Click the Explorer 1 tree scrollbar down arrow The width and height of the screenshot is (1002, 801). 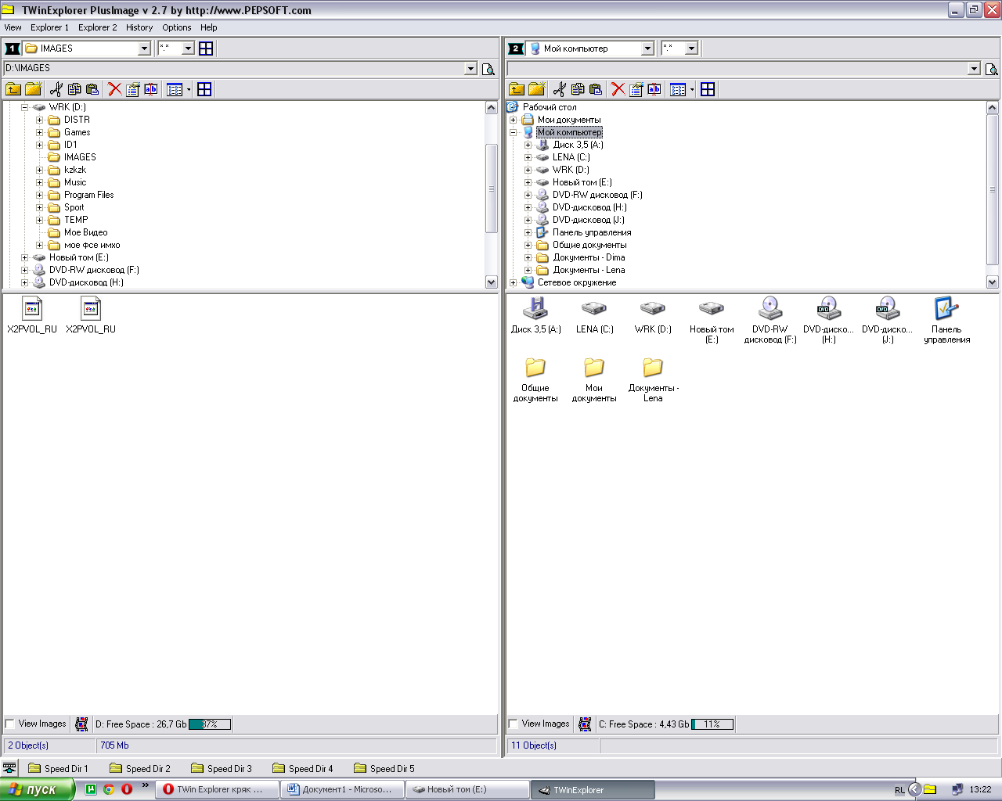coord(492,282)
